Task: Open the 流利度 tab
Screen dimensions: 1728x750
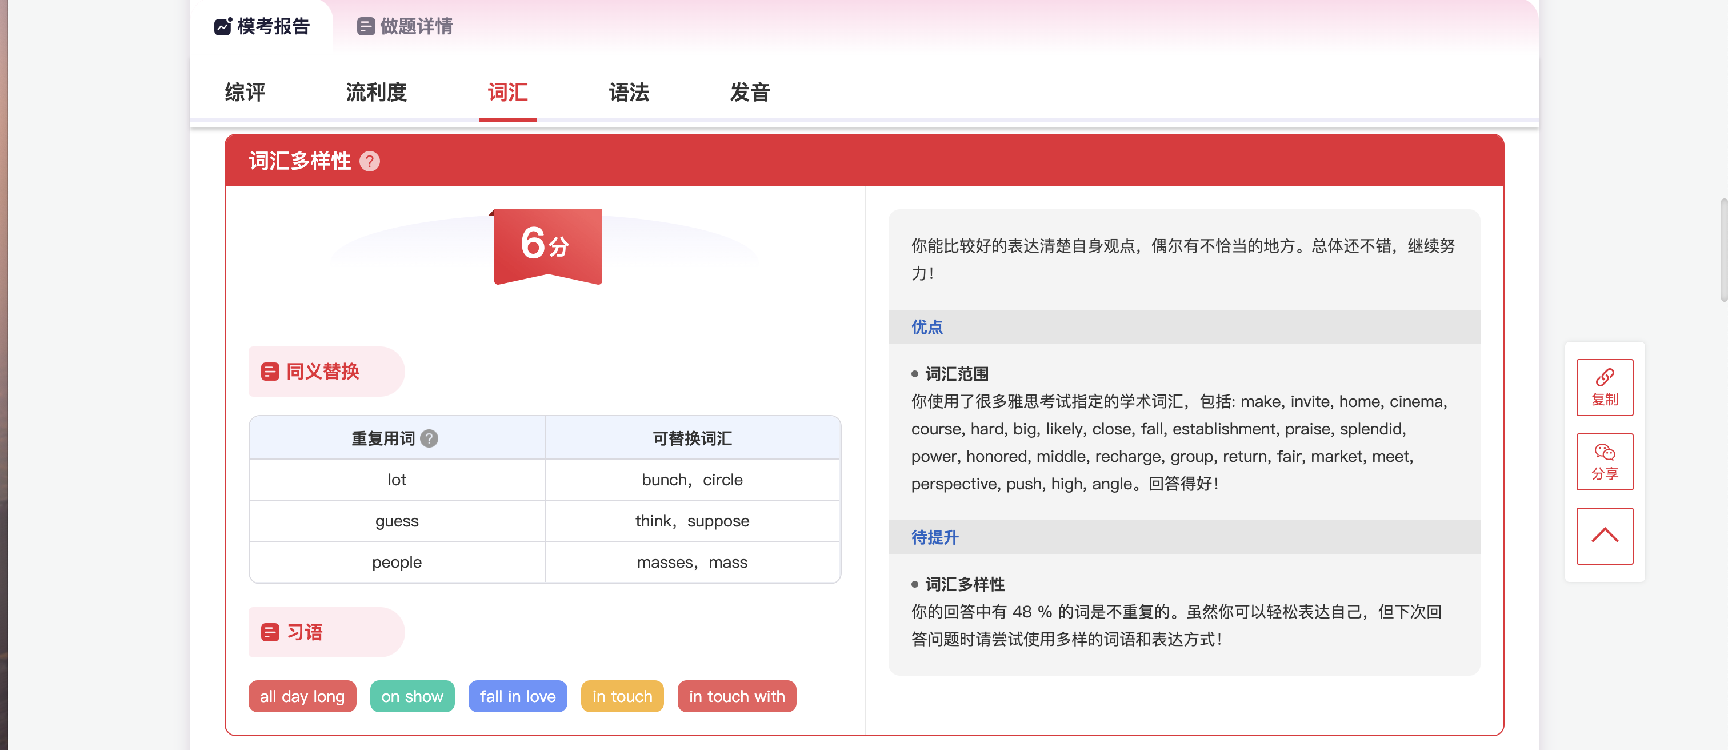Action: point(377,93)
